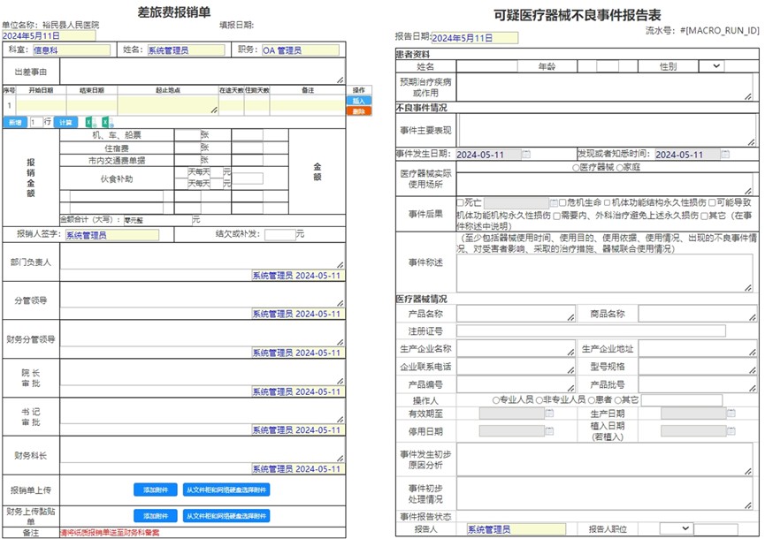
Task: Check the 死亡 checkbox under 事件后果
Action: click(460, 202)
